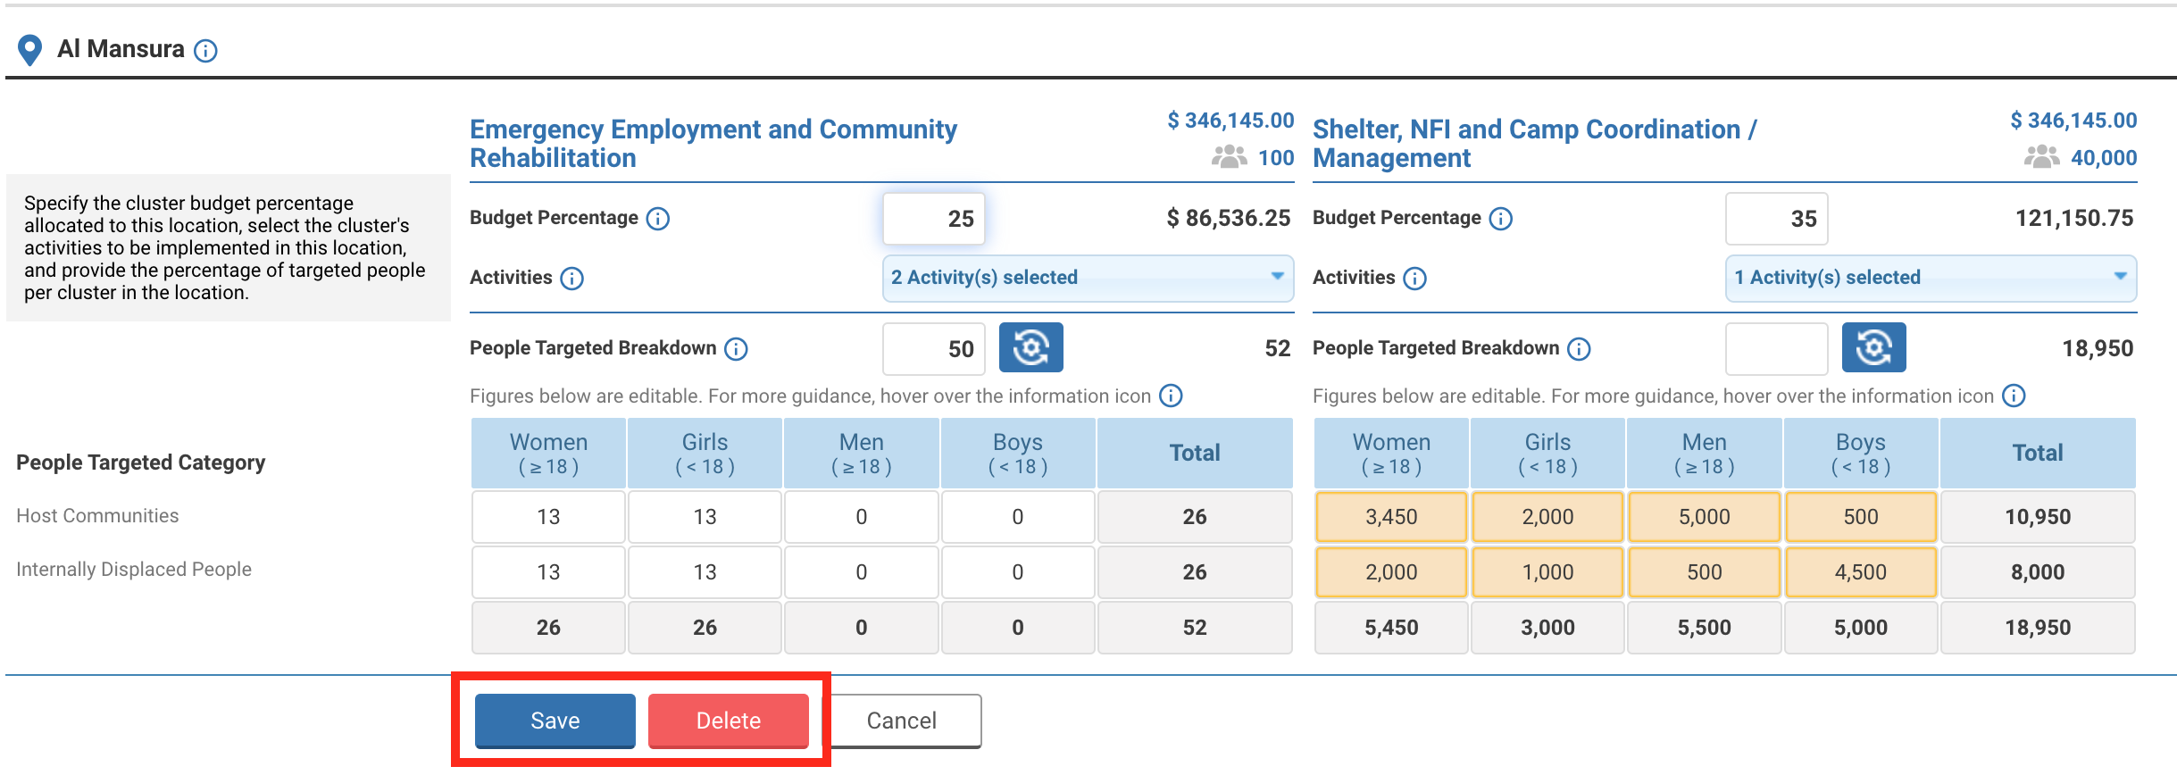This screenshot has height=775, width=2177.
Task: Click recalculate breakdown icon in Shelter section
Action: 1873,347
